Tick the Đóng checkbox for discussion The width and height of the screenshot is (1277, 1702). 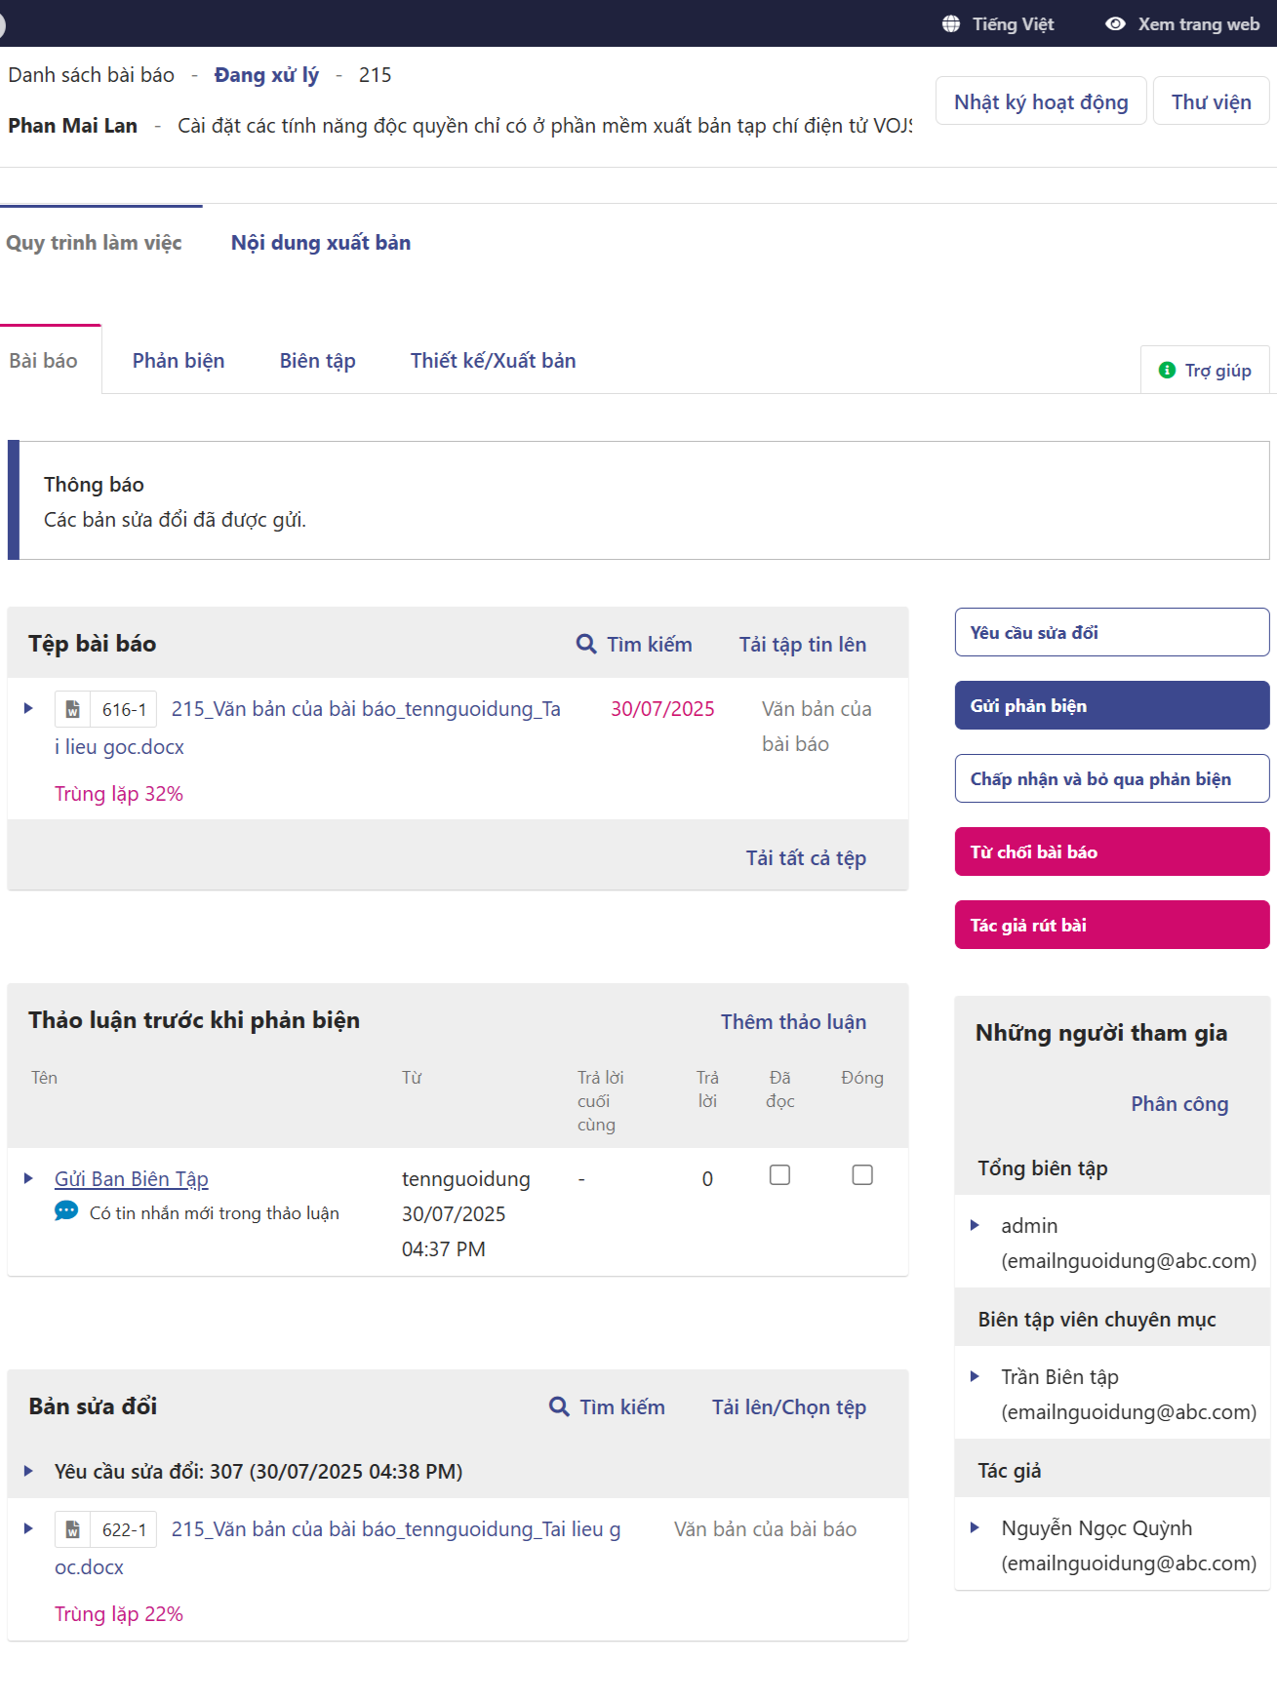pyautogui.click(x=862, y=1175)
